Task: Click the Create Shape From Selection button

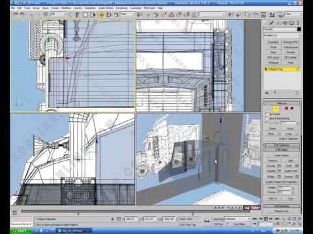Action: (282, 182)
